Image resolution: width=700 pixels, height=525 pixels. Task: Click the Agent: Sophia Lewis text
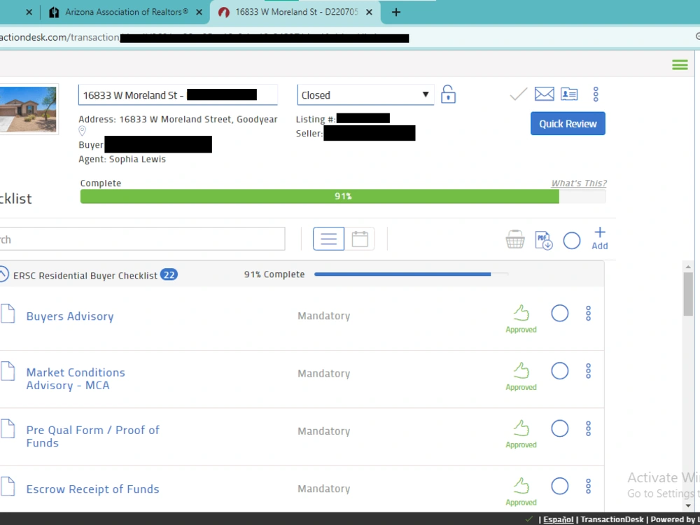(x=122, y=160)
